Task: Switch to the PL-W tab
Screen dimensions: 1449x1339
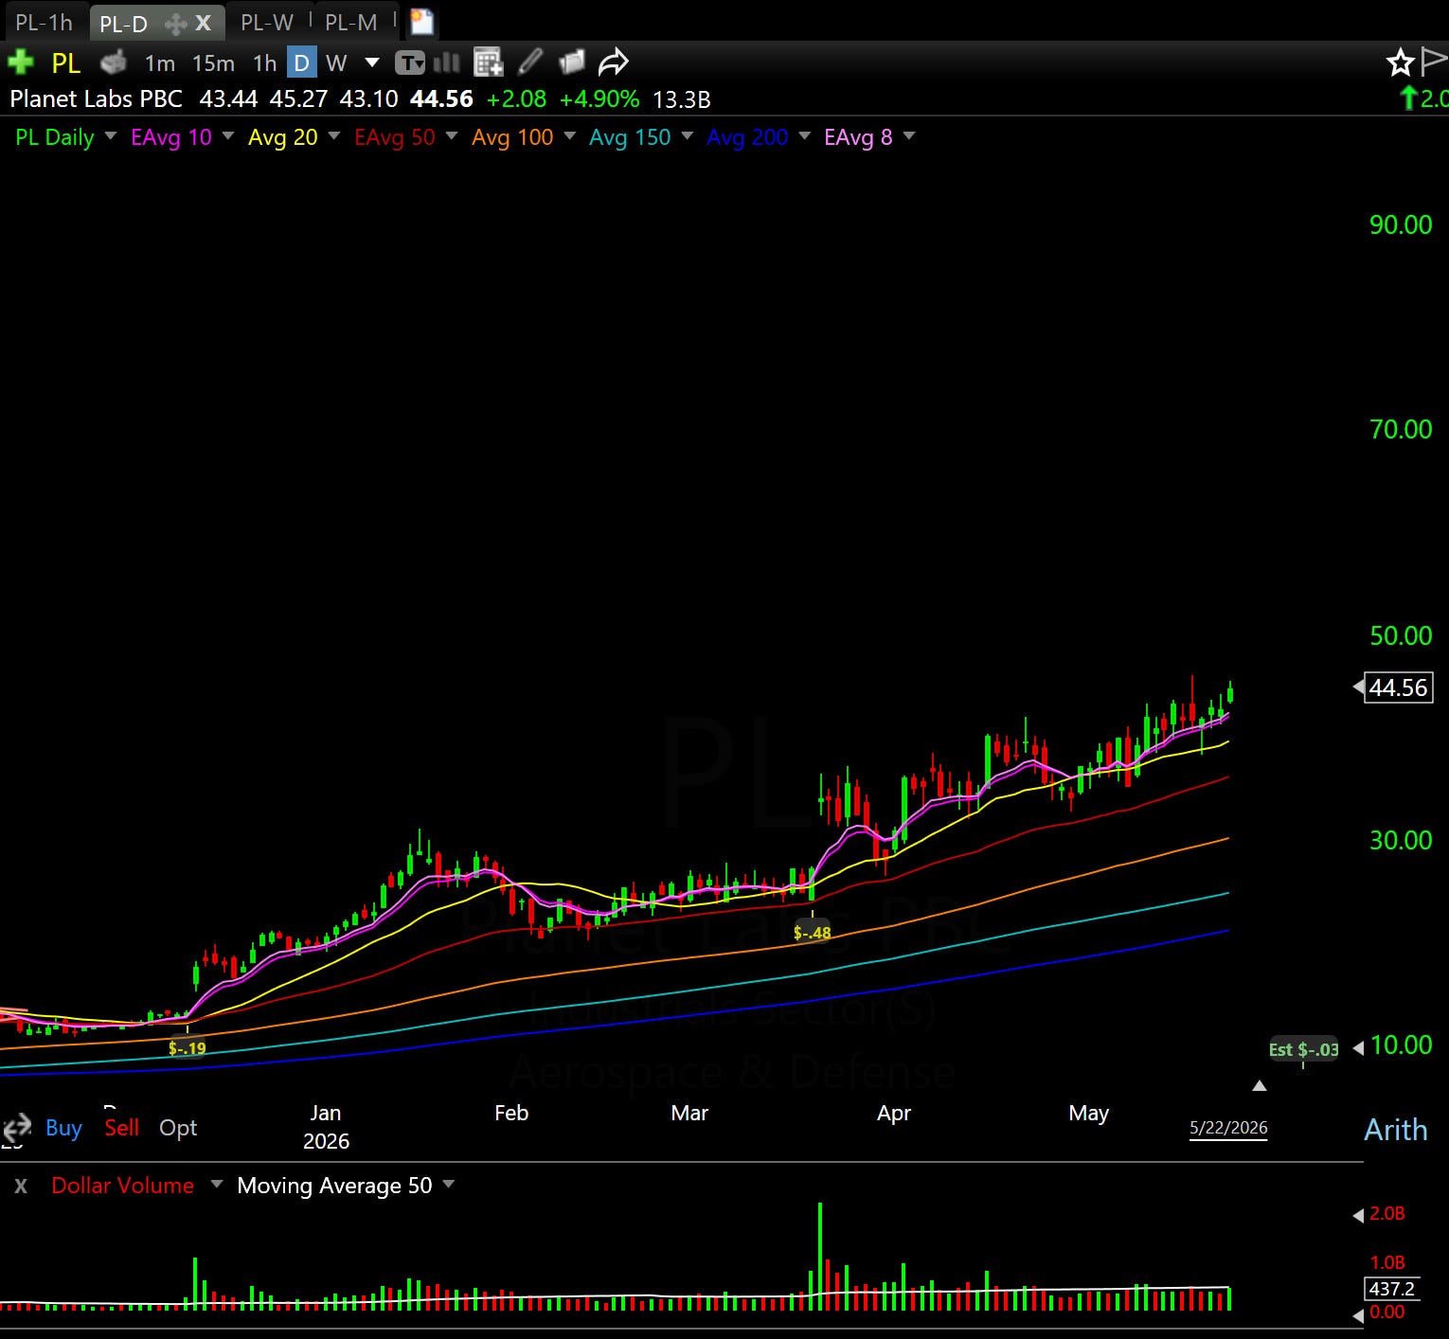Action: coord(267,22)
